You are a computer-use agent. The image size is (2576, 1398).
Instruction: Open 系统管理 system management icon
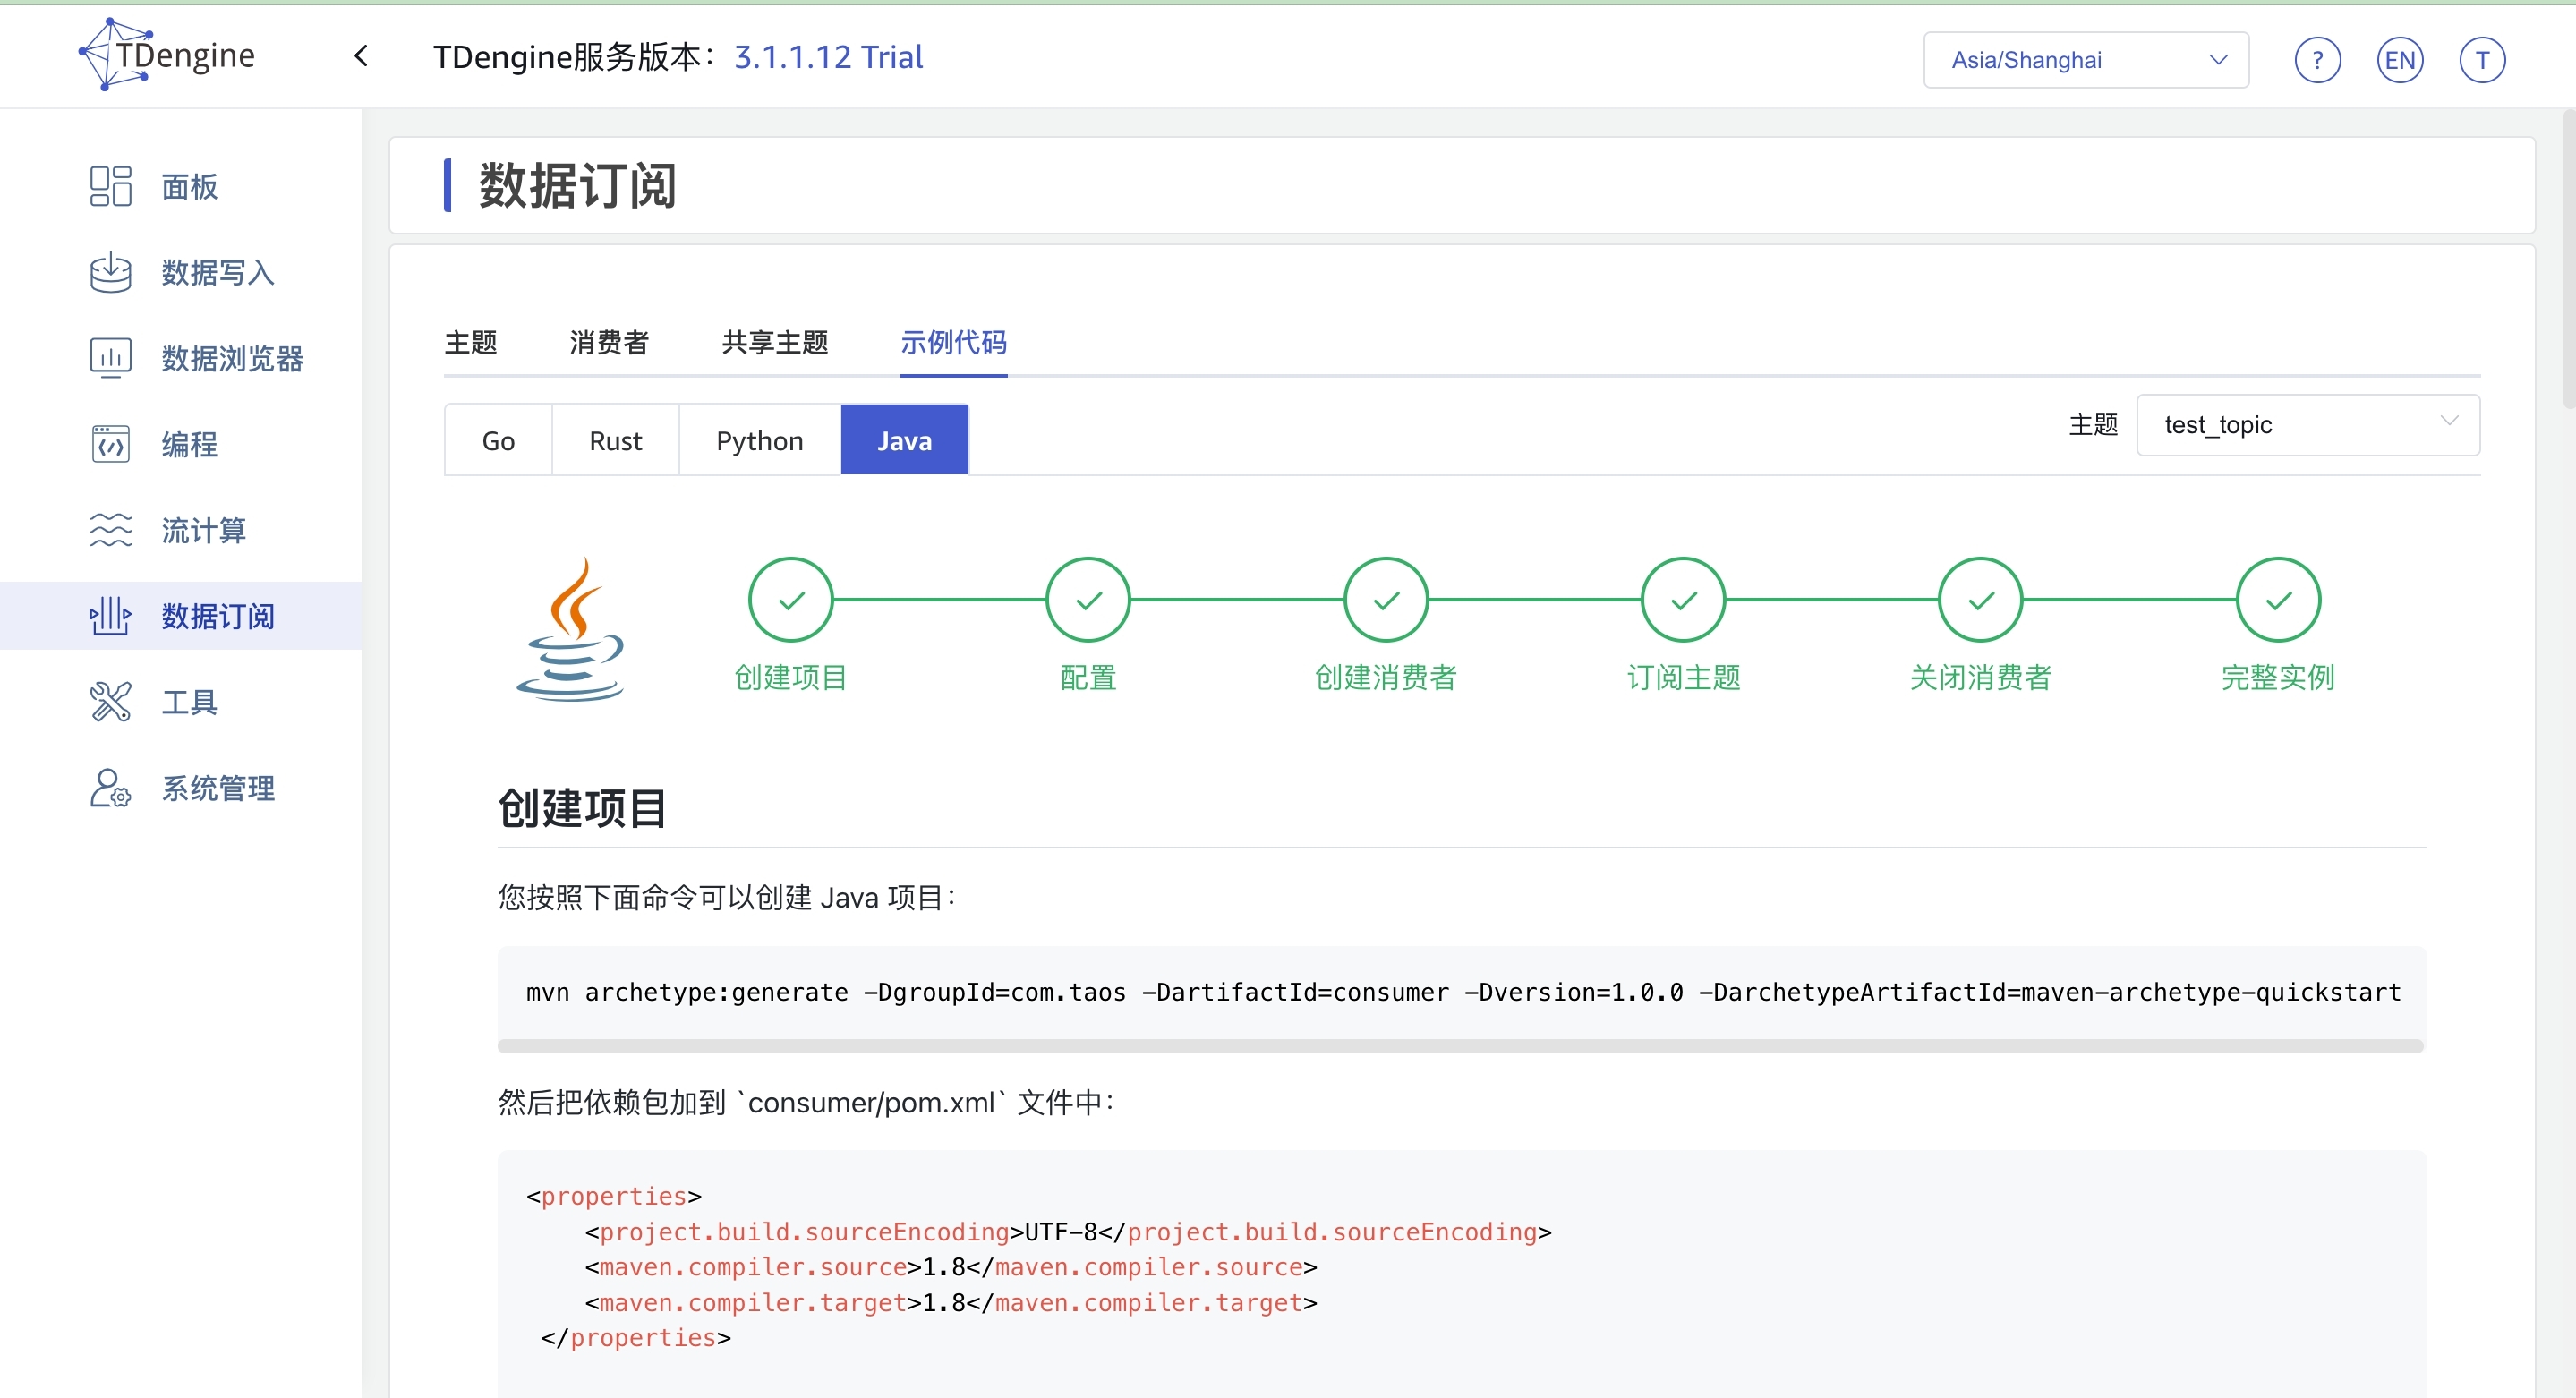[x=110, y=788]
